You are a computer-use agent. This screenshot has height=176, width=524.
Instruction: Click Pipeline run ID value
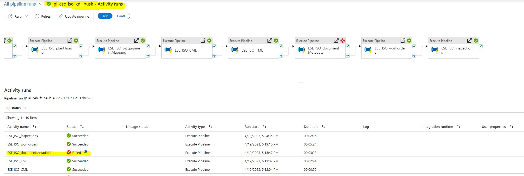60,98
